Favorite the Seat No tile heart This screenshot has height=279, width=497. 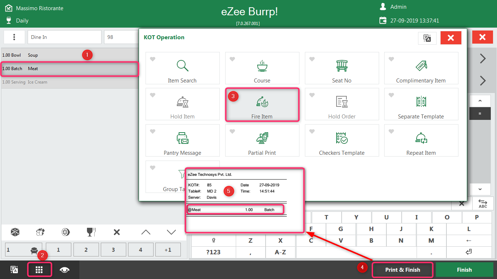pyautogui.click(x=312, y=59)
